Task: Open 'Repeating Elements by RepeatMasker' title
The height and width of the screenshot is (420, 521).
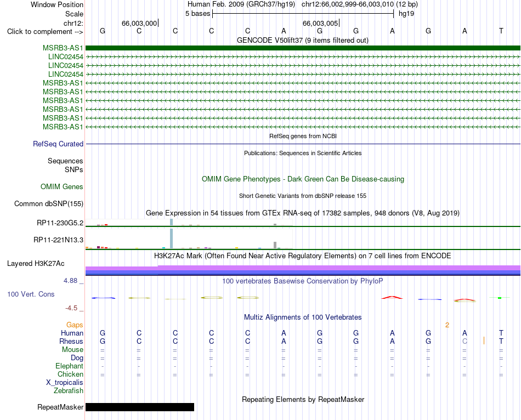Action: coord(303,399)
